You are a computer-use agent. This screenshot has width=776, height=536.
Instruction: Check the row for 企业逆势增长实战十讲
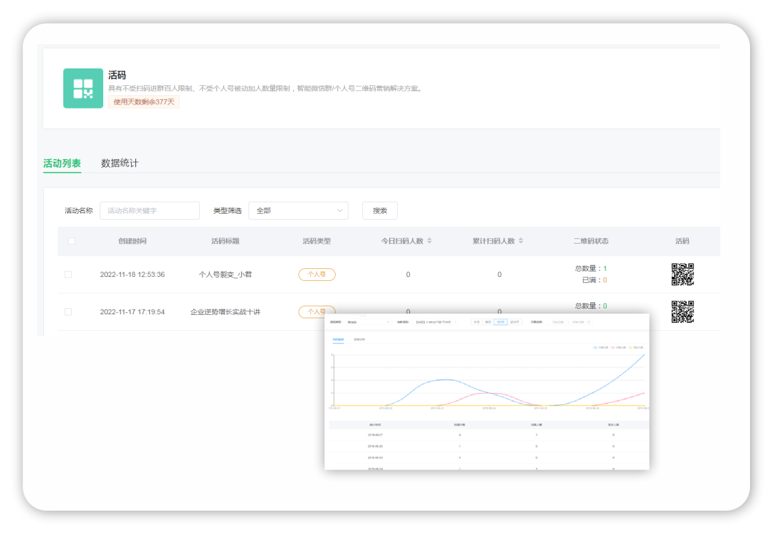(x=68, y=312)
